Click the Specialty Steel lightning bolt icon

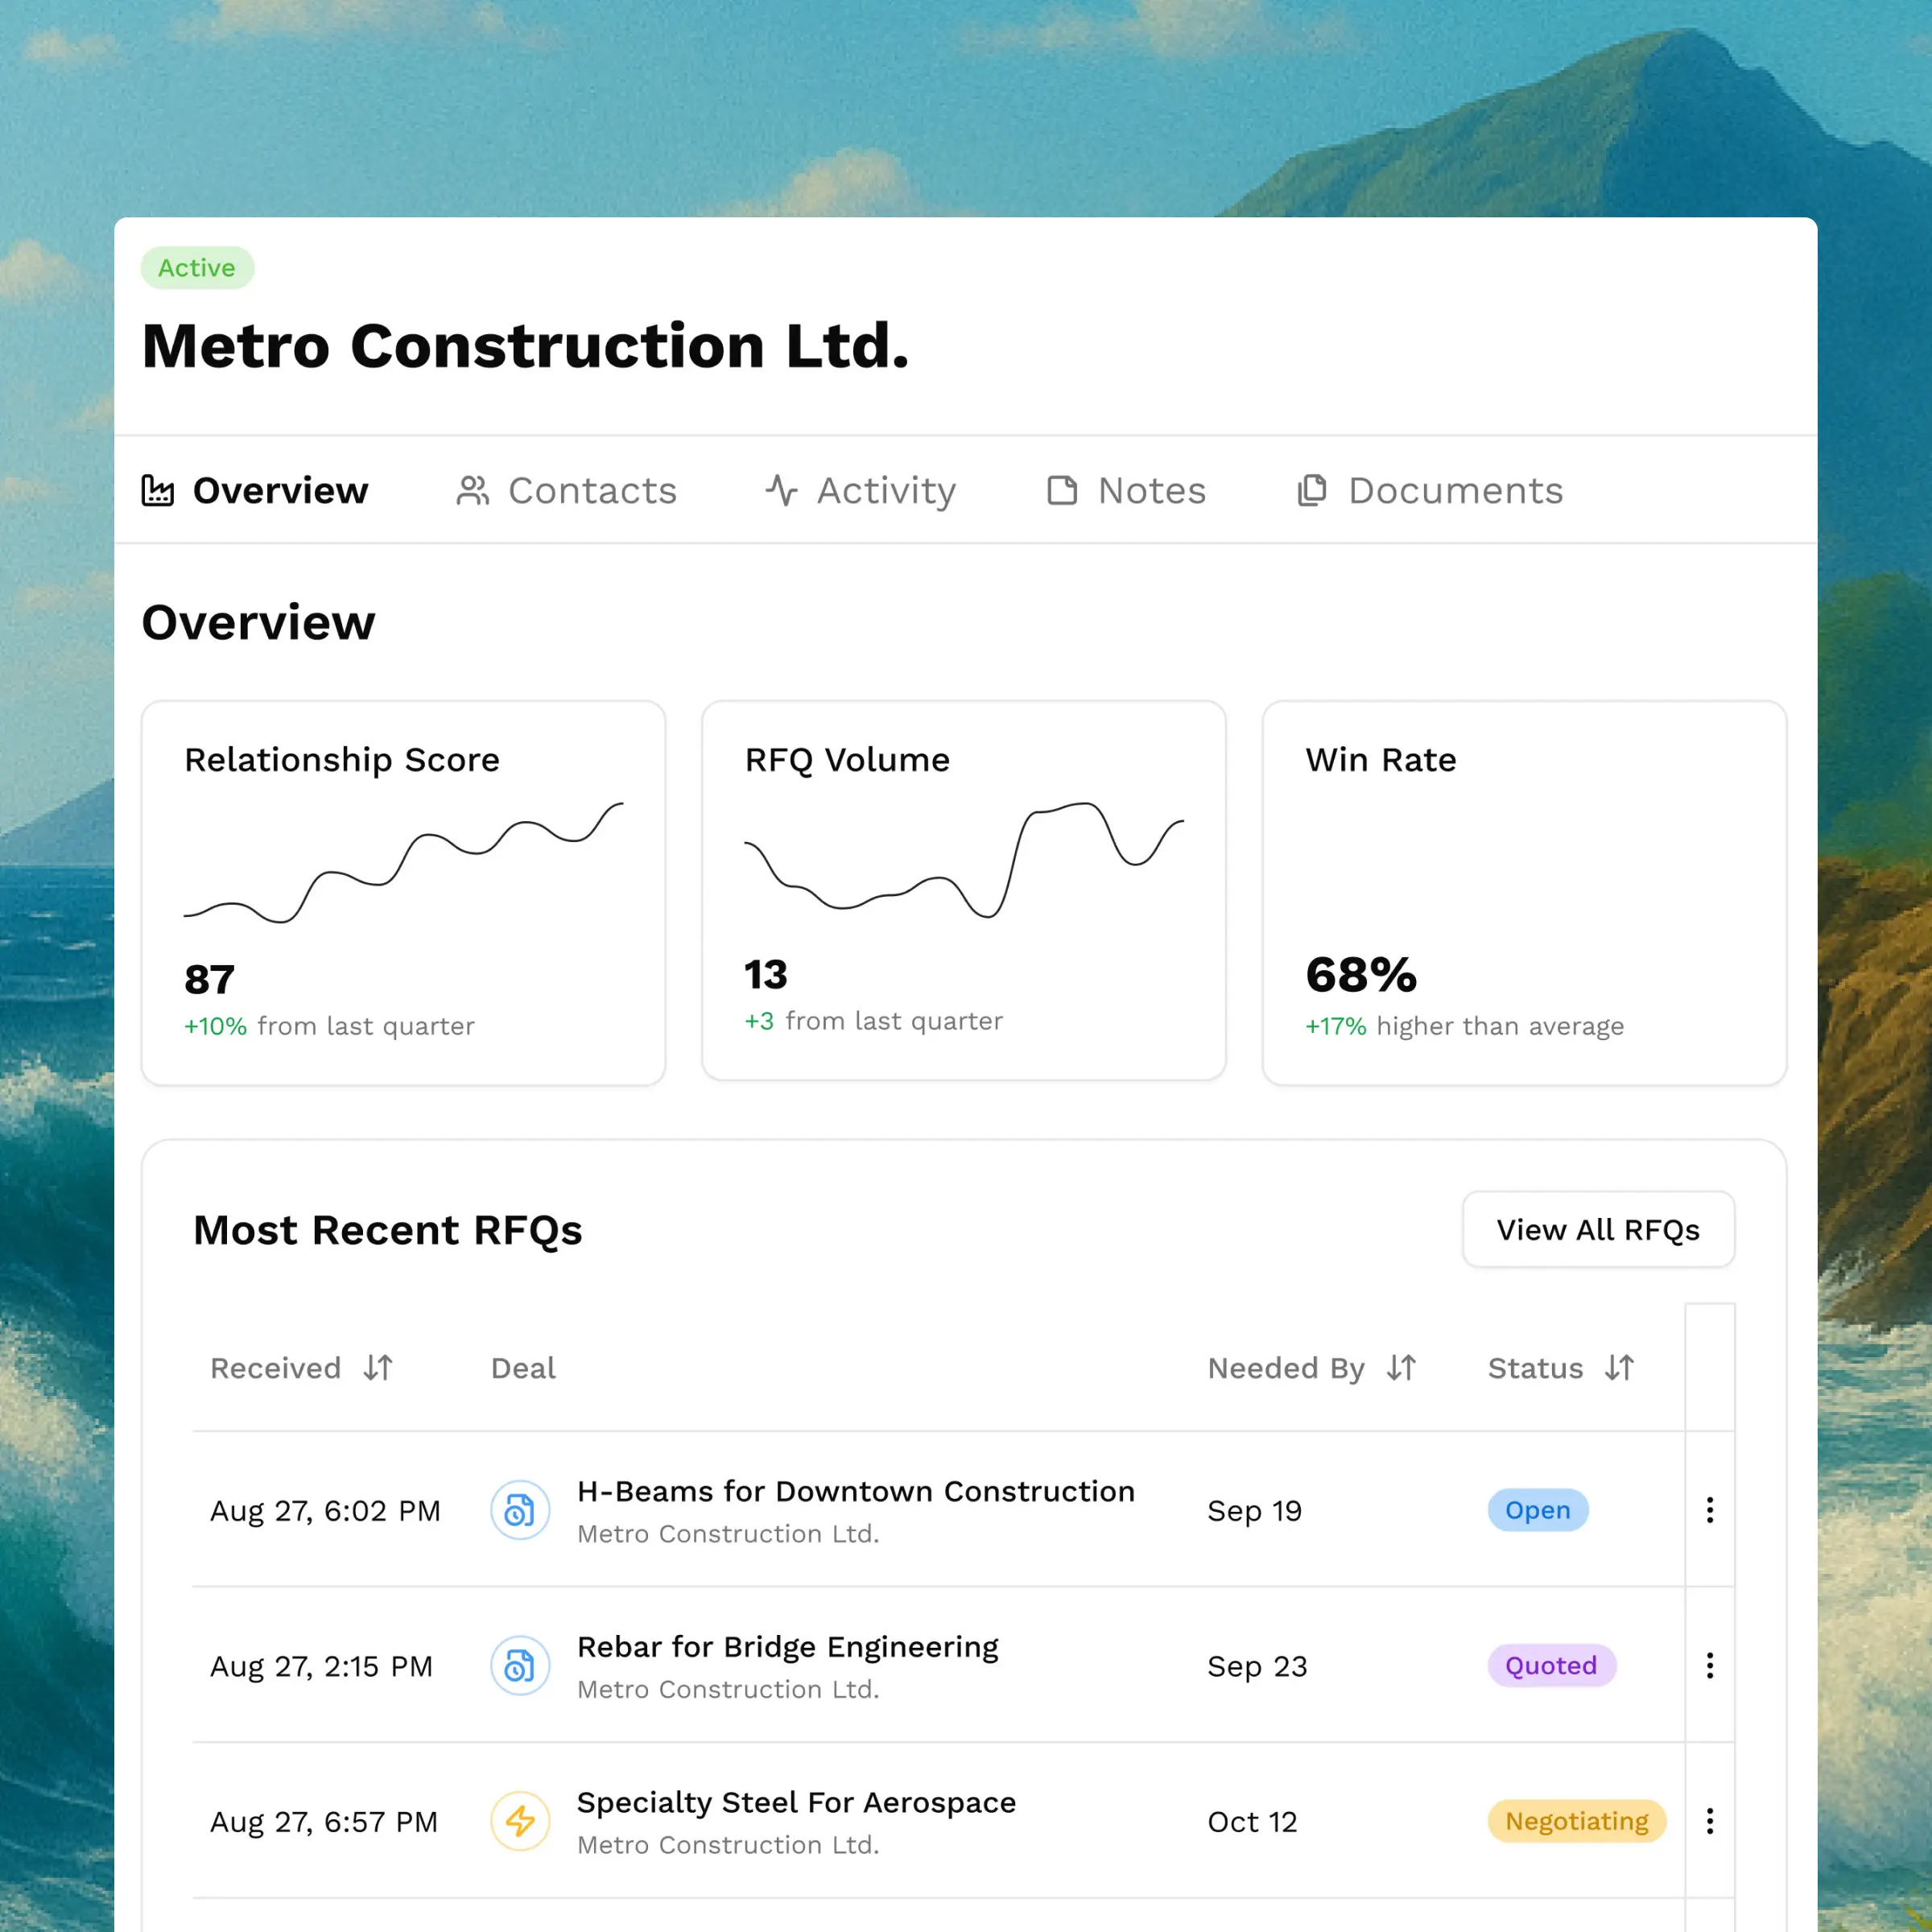click(519, 1821)
